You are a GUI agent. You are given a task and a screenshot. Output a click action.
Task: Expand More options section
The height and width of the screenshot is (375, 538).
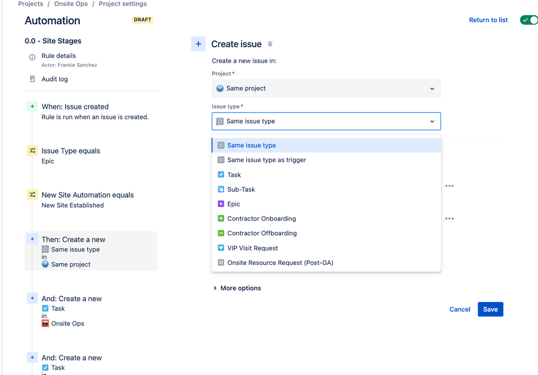coord(237,288)
